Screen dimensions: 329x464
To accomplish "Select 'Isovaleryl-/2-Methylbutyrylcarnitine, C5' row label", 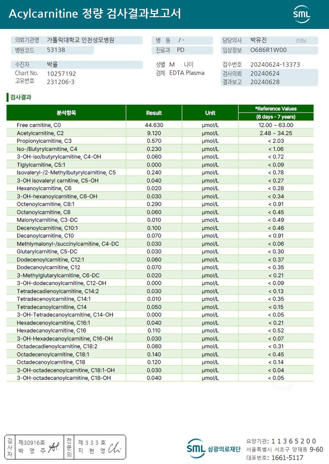I will click(x=66, y=173).
